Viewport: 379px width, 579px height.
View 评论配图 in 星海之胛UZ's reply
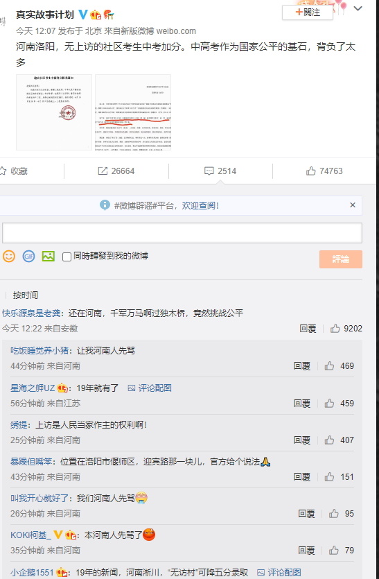(150, 388)
